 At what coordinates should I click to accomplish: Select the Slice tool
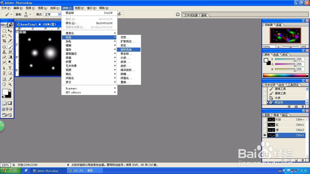[10, 41]
